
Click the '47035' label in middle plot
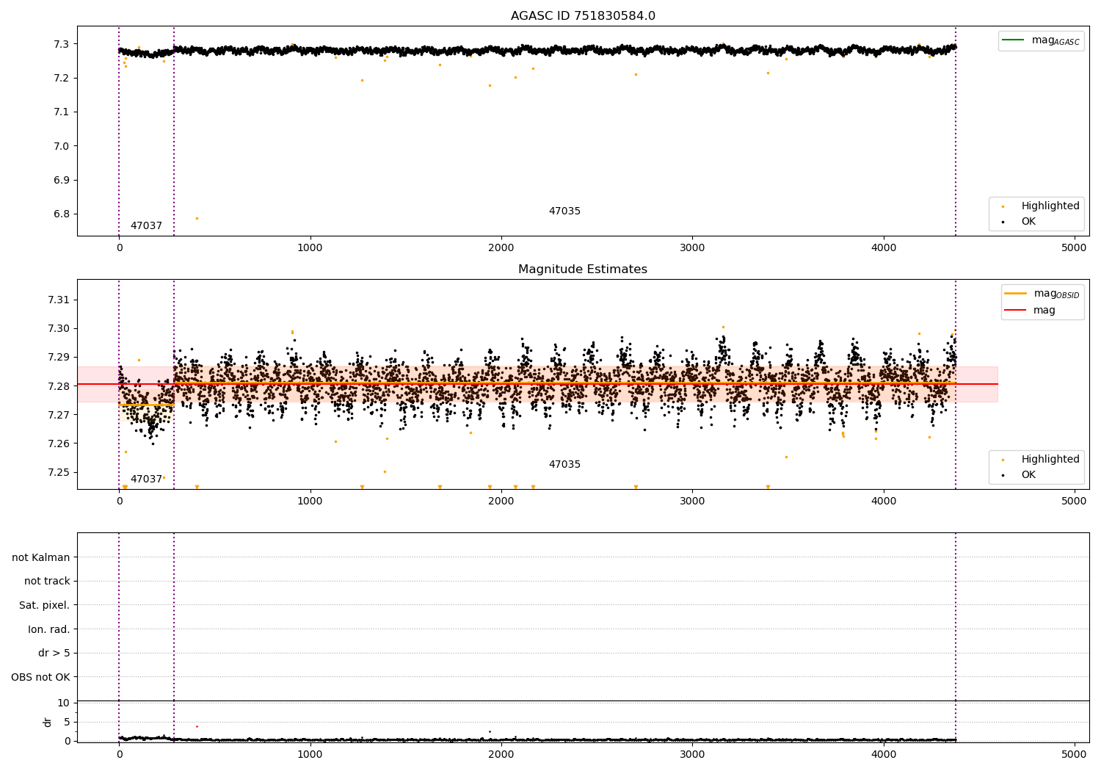coord(564,465)
